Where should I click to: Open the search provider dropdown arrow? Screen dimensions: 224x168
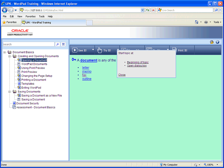point(220,10)
